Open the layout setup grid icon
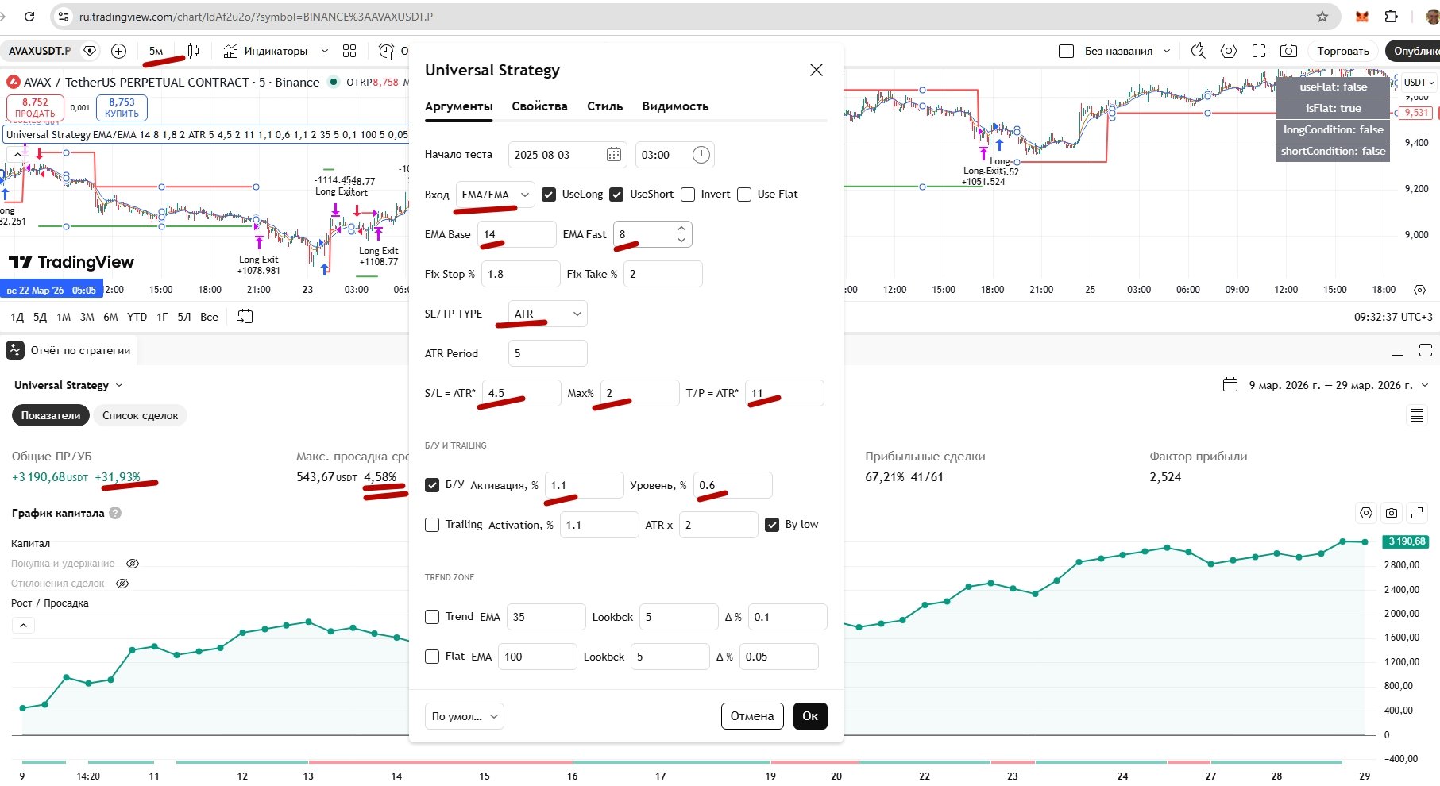 click(349, 51)
